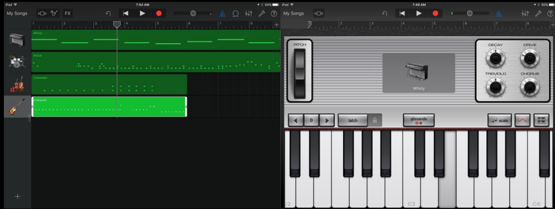Open song settings wrench in the keyboard window
This screenshot has width=555, height=209.
[x=538, y=14]
